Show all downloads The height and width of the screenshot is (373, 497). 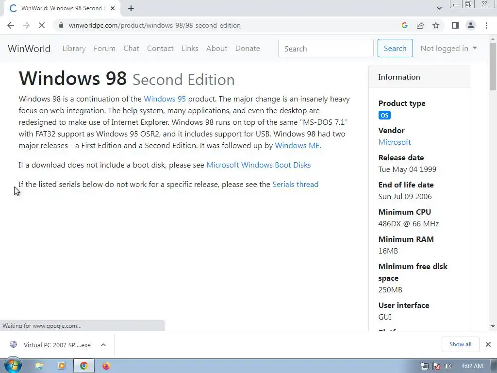(460, 344)
